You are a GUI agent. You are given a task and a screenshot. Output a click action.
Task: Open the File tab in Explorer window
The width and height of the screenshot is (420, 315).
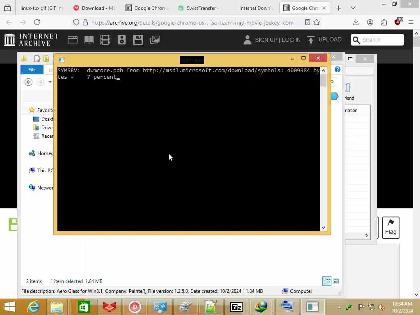(32, 70)
